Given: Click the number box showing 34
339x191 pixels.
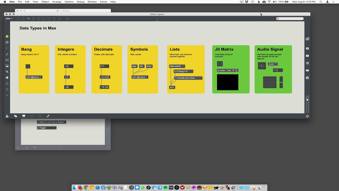Looking at the screenshot, I should pos(69,66).
